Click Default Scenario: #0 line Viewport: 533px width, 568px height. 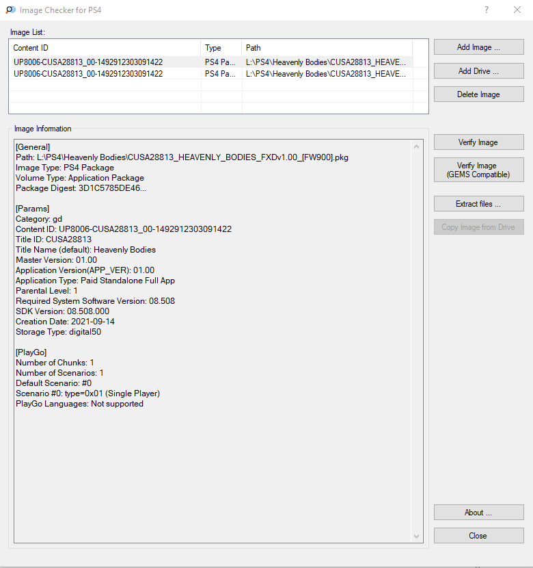[x=53, y=383]
